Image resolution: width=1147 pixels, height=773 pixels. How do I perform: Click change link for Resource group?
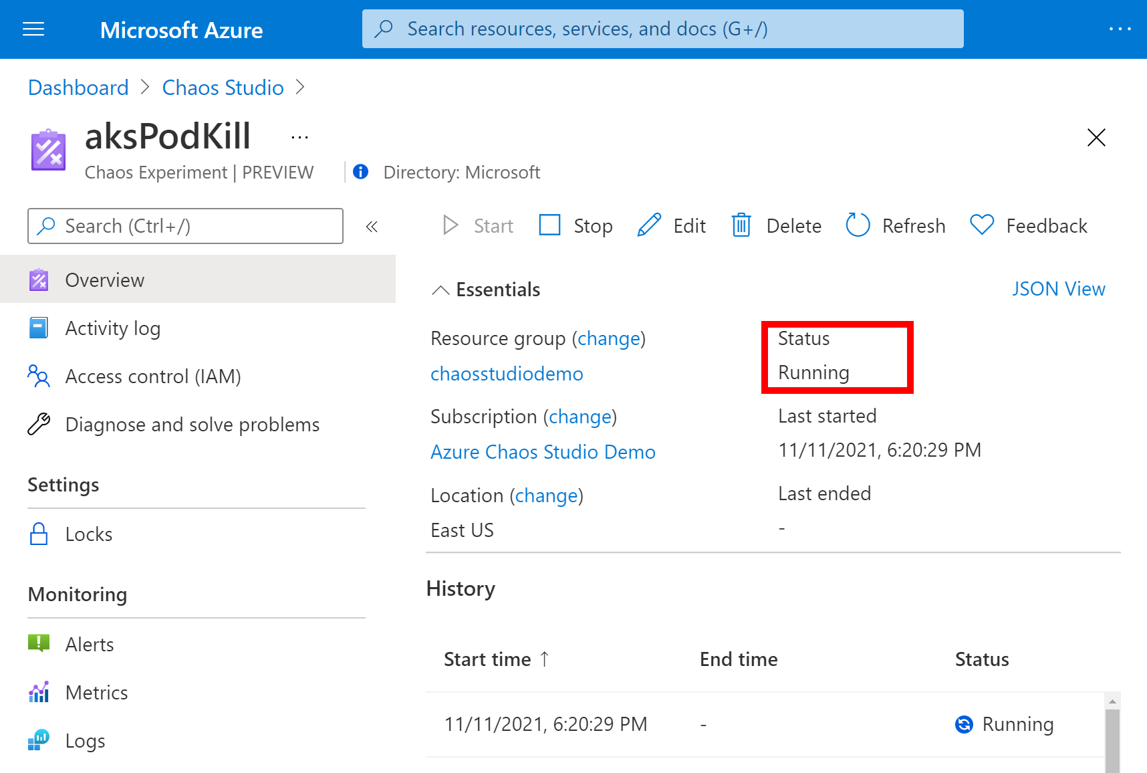[x=609, y=338]
